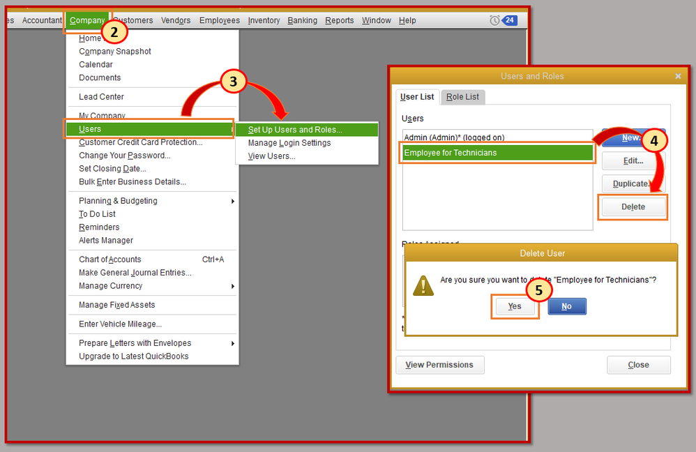Open the Inventory menu
Screen dimensions: 696x452
264,20
